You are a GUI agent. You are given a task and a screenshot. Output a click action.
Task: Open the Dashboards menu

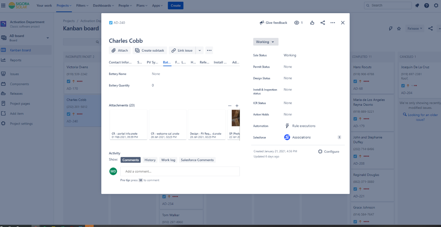pyautogui.click(x=103, y=5)
